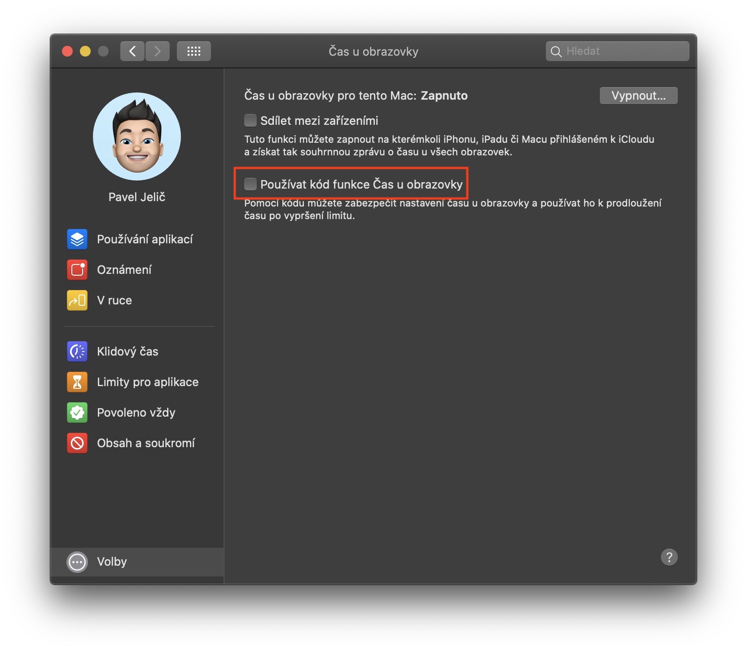
Task: Click the magnifying glass search icon
Action: (556, 52)
